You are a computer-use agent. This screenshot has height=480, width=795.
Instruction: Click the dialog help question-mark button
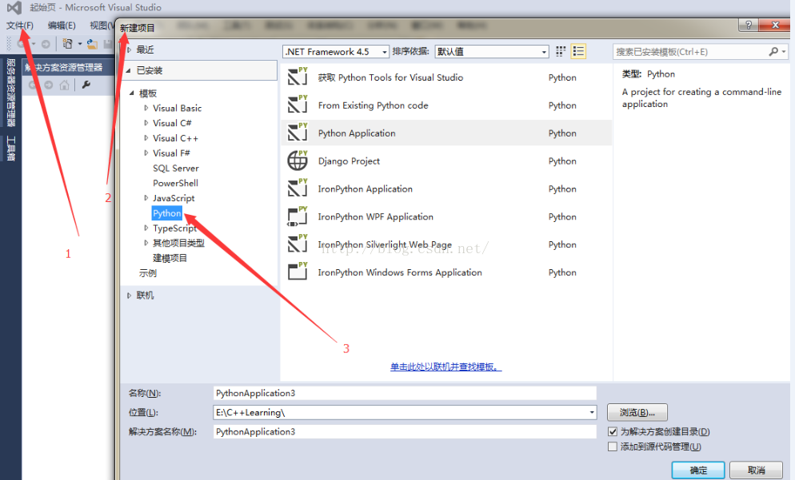[x=749, y=25]
